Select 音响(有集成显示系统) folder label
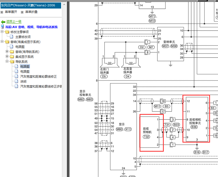Viewport: 218px width, 177px height. click(25, 42)
